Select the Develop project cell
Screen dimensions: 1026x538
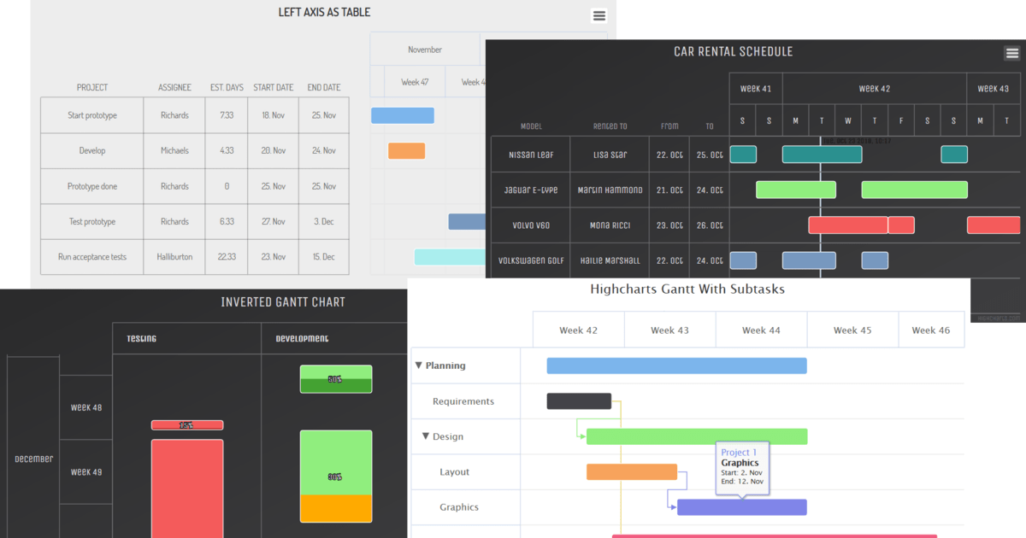tap(92, 150)
